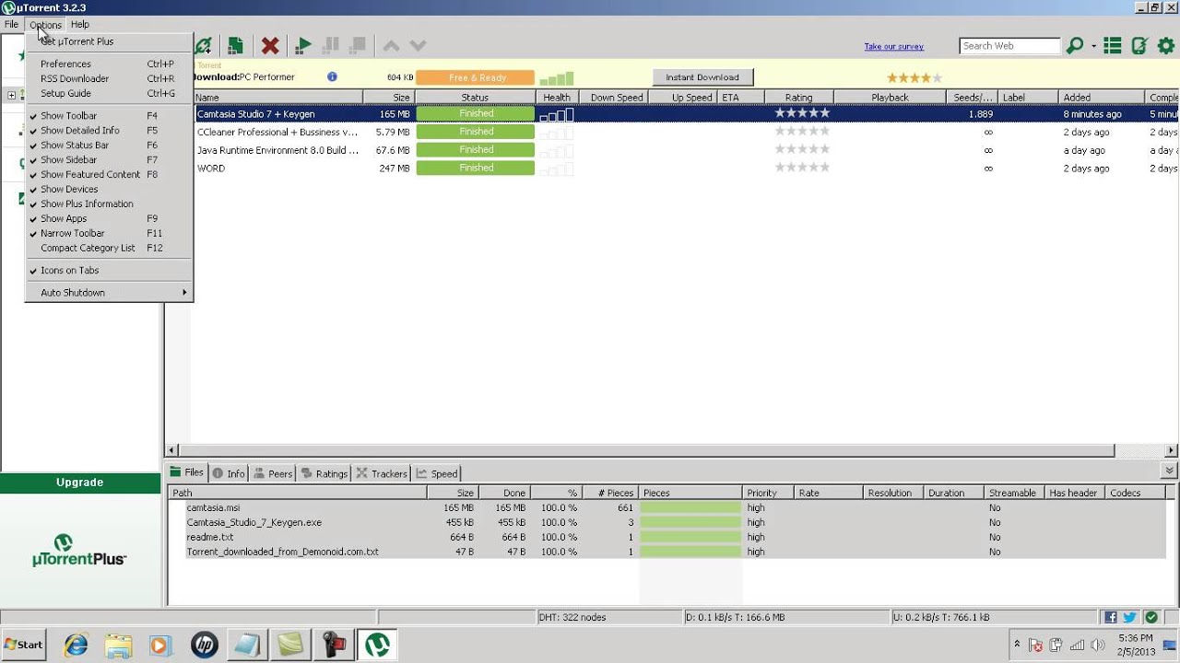This screenshot has width=1180, height=663.
Task: Rate Camtasia Studio torrent with stars
Action: click(x=802, y=113)
